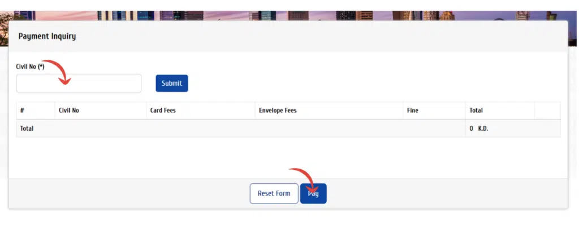The image size is (579, 225).
Task: Click the Civil No (*) field label
Action: click(31, 67)
